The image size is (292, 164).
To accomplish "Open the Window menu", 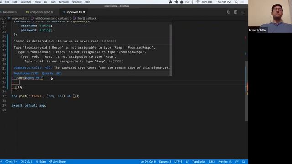I will point(77,2).
